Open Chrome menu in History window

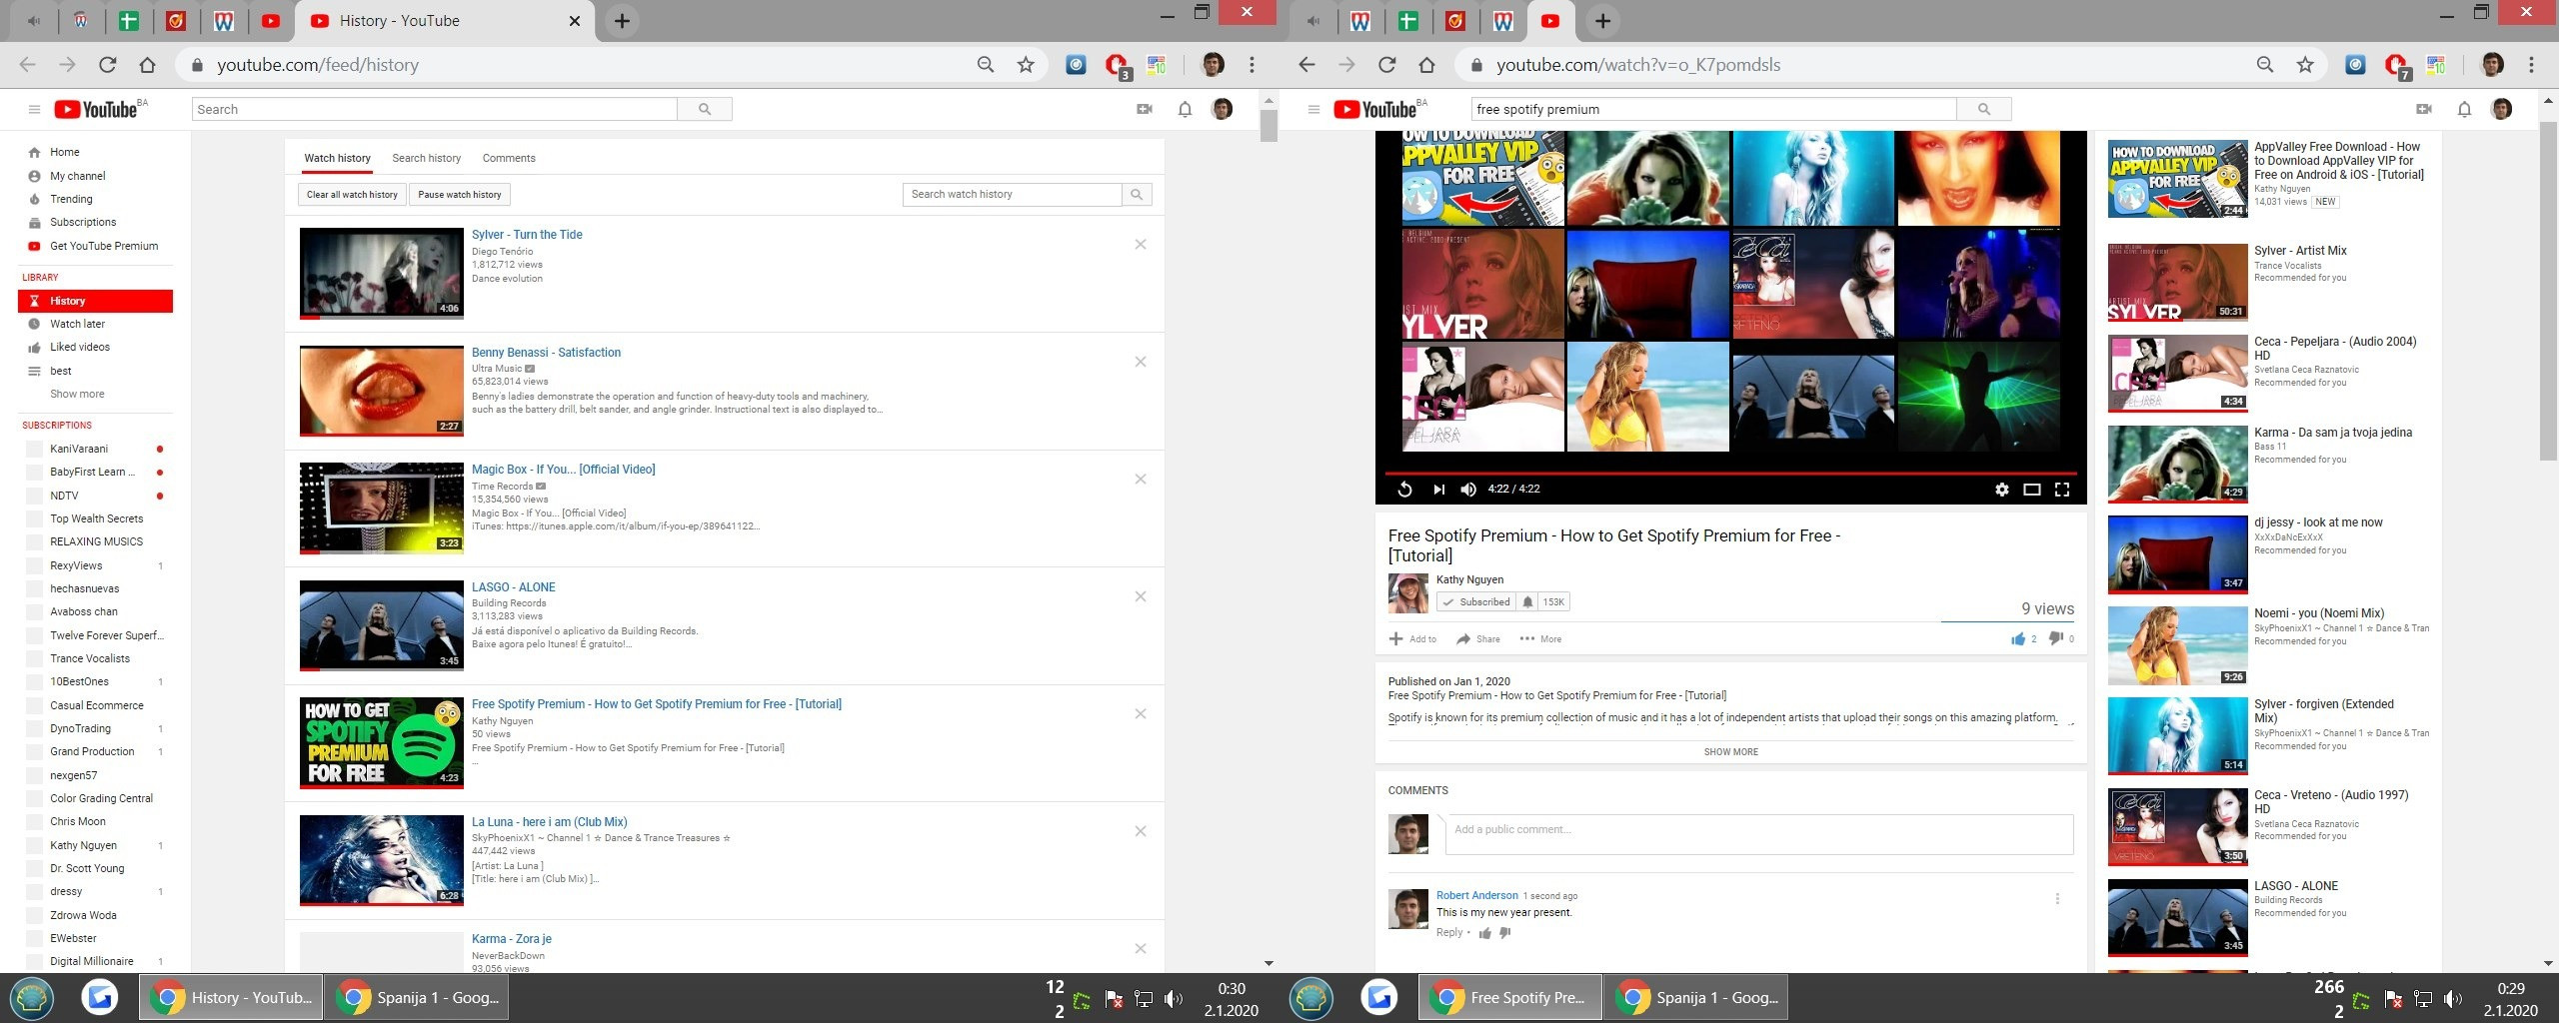pyautogui.click(x=1252, y=65)
